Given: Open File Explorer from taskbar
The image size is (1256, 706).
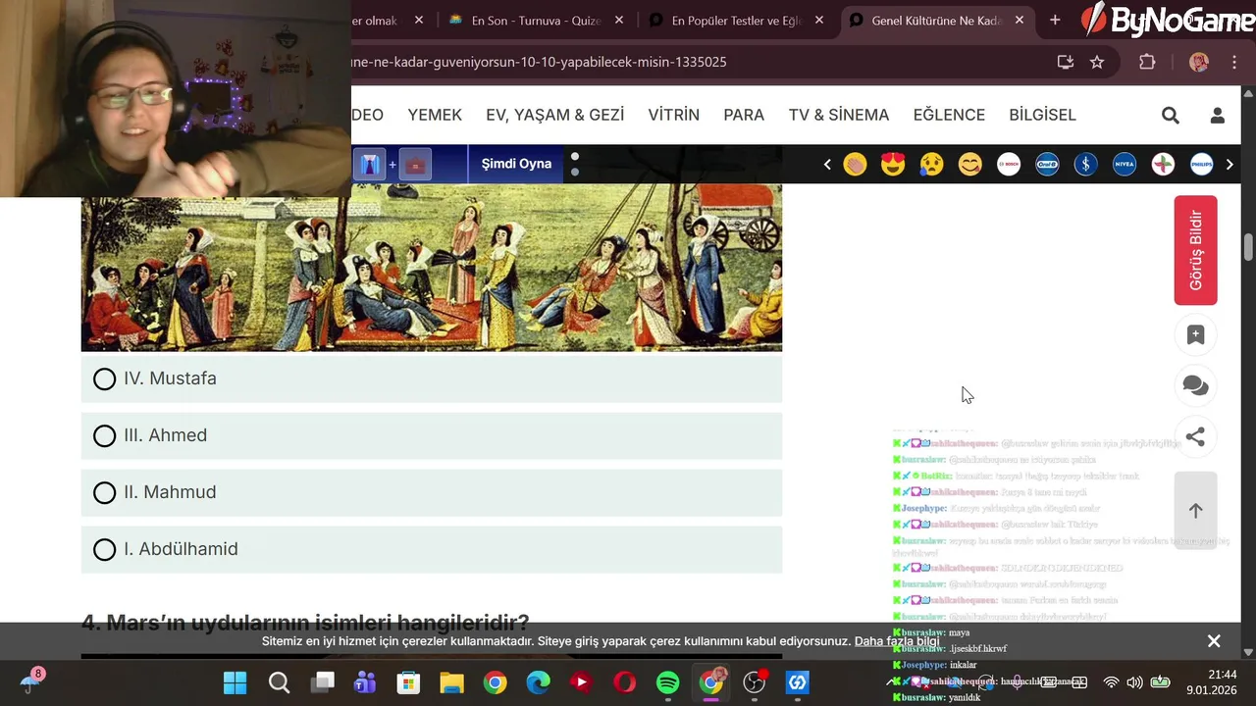Looking at the screenshot, I should 451,682.
